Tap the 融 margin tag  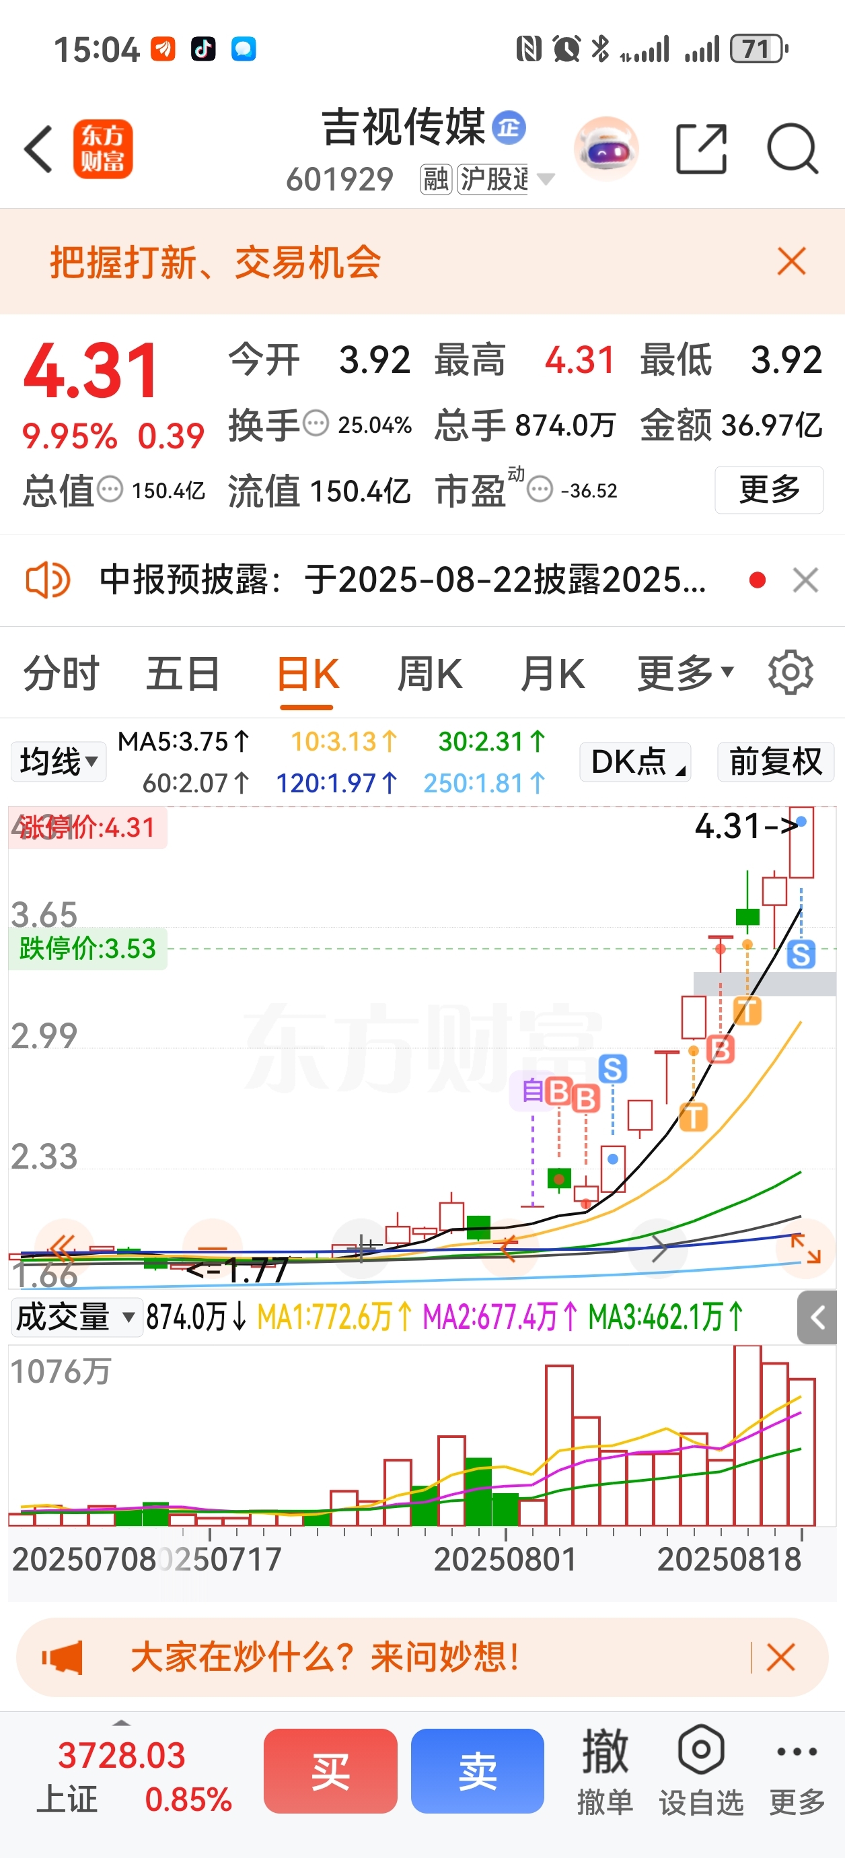tap(436, 179)
